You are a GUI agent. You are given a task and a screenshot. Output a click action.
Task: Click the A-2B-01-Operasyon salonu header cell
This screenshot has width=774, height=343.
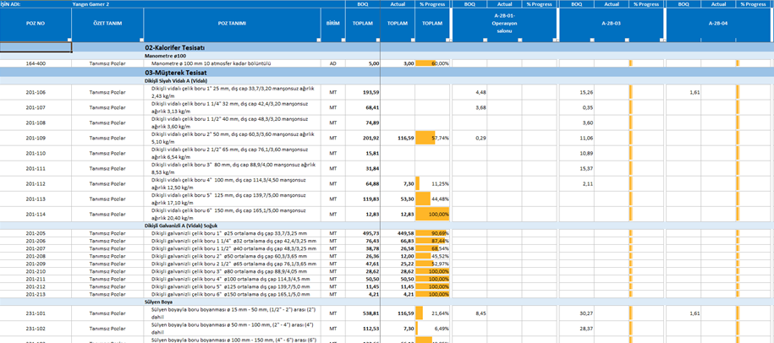504,23
